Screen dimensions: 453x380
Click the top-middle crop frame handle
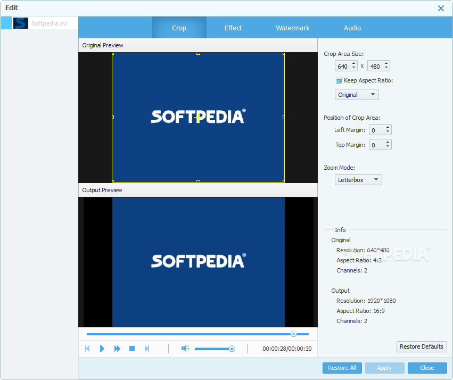tap(198, 54)
